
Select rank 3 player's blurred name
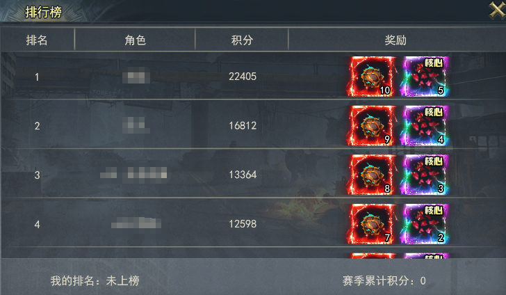[x=133, y=175]
